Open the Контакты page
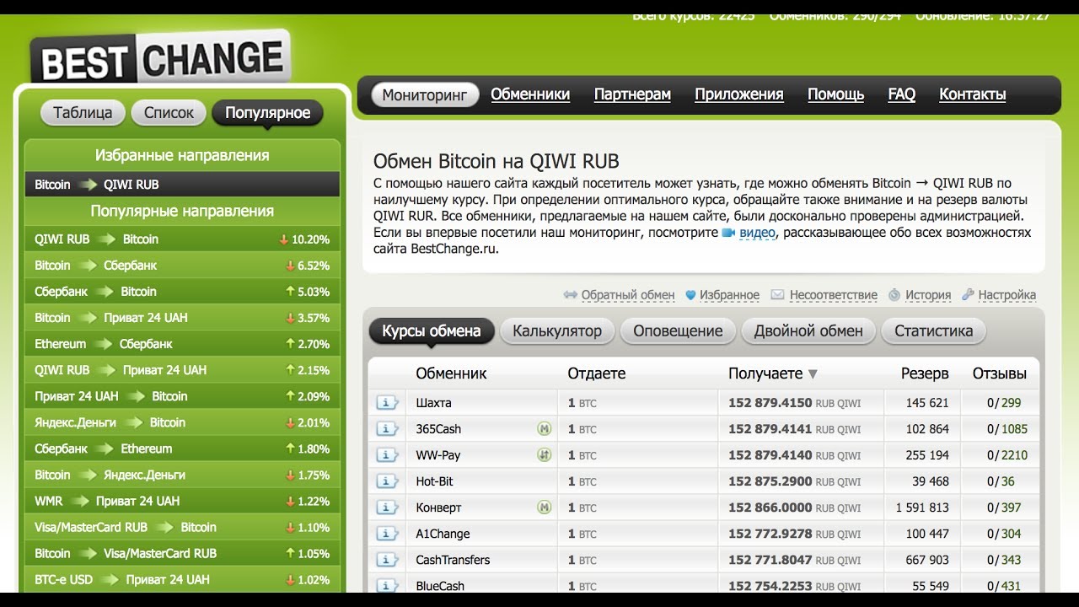 [972, 94]
